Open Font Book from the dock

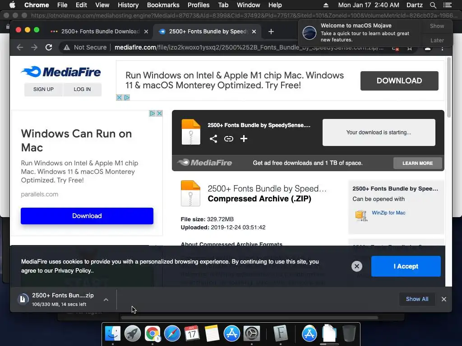(281, 334)
